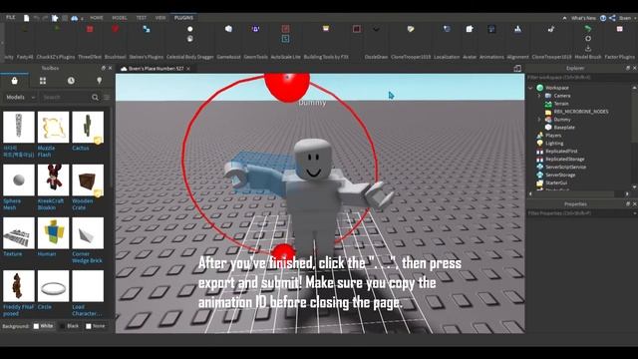Screen dimensions: 638x359
Task: Click the What's New link
Action: coord(583,18)
